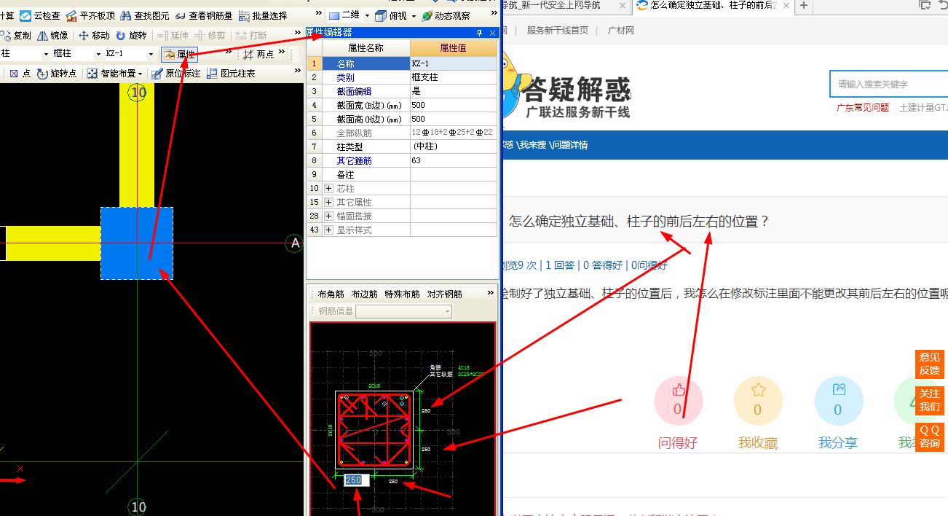
Task: Click the 修剪 trim tool
Action: pos(210,35)
